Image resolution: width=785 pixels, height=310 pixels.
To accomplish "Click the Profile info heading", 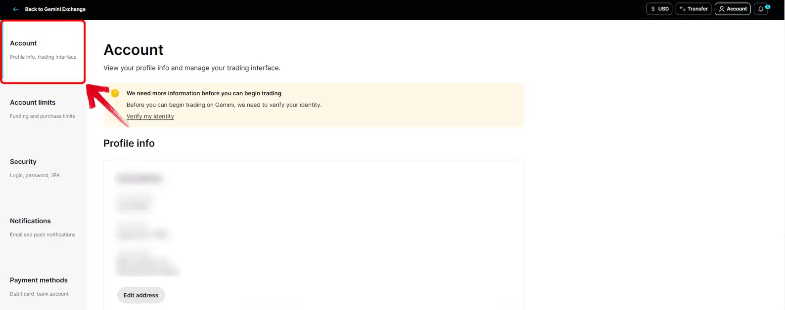I will (129, 143).
